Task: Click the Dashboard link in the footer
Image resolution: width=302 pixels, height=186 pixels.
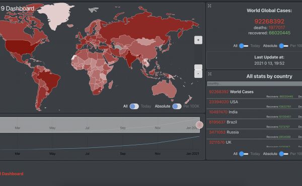Action: (12, 174)
